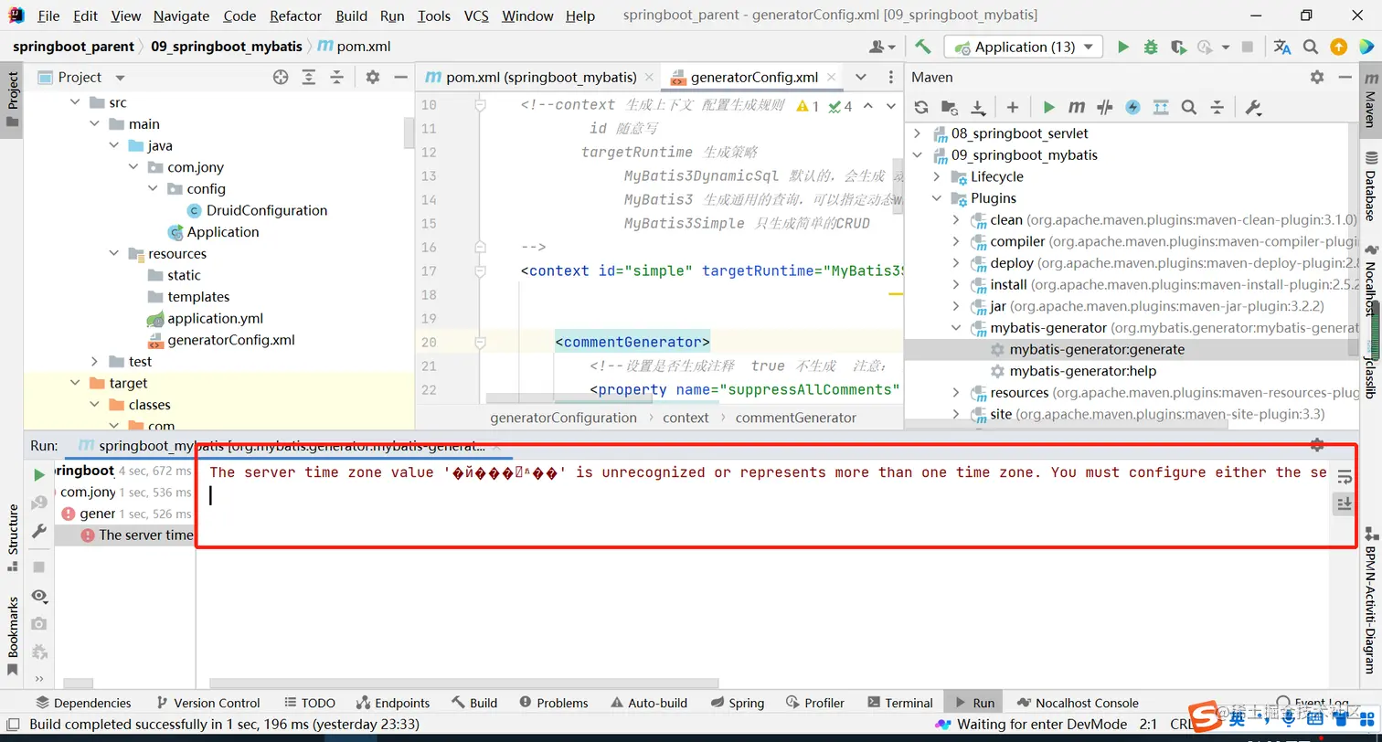1382x742 pixels.
Task: Open the Maven panel gear options
Action: pos(1316,78)
